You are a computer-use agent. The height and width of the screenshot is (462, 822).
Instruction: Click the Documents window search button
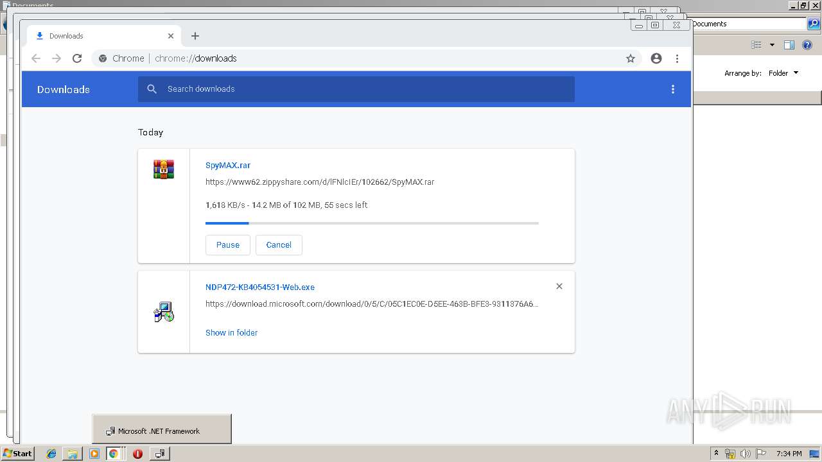click(x=814, y=24)
